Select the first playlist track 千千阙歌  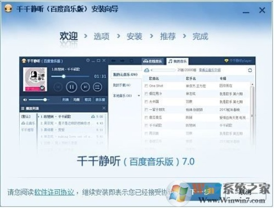click(71, 116)
